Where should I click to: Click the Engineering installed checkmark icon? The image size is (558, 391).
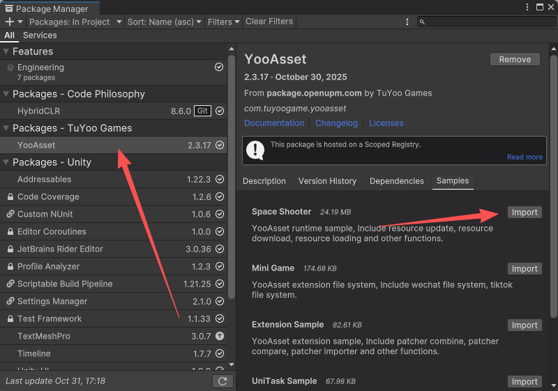point(219,67)
